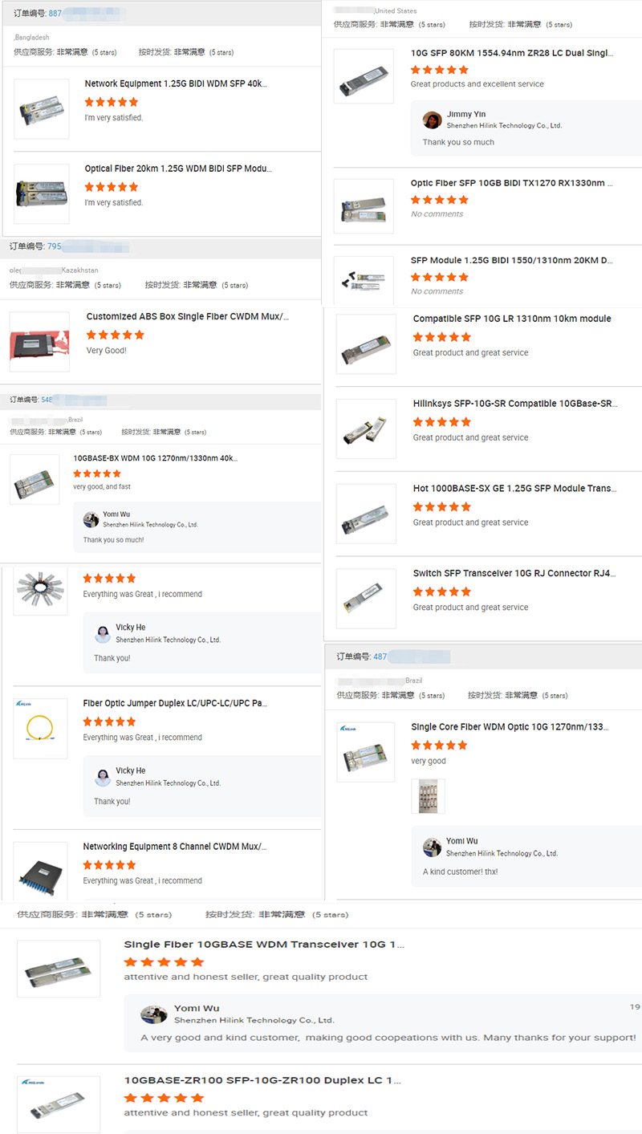The image size is (642, 1134).
Task: Click Switch SFP Transceiver 10G RJ Connector image
Action: [x=366, y=599]
